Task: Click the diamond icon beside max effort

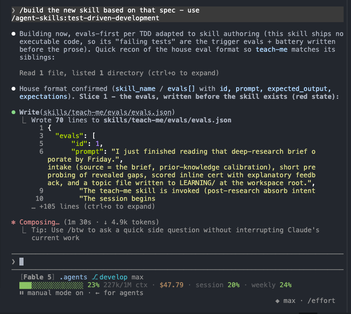Action: 277,301
